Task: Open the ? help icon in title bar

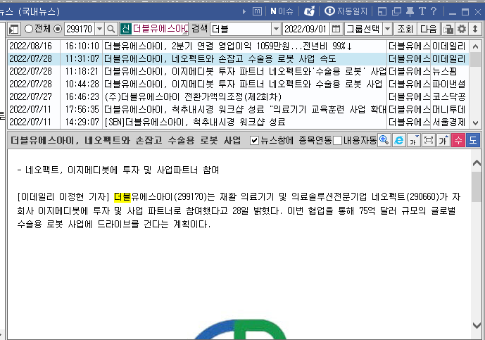Action: (434, 11)
